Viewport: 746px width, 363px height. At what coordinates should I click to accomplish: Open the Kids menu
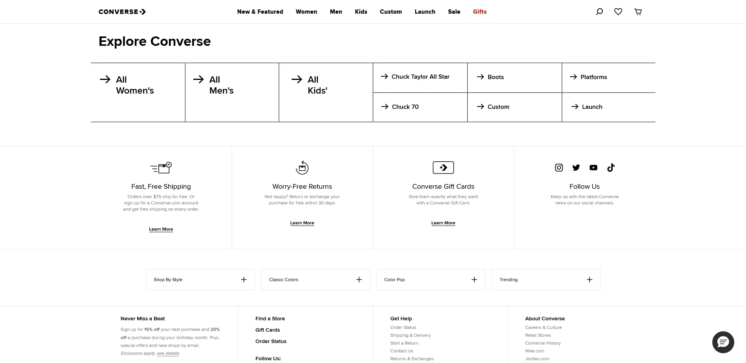pos(361,12)
